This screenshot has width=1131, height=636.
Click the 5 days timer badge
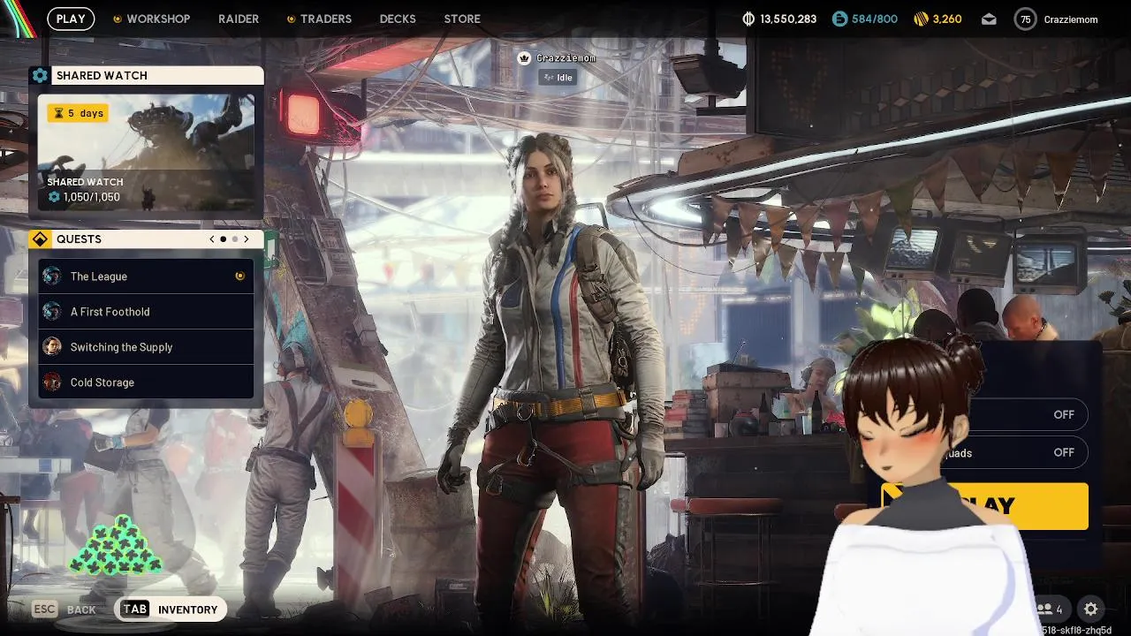click(78, 113)
